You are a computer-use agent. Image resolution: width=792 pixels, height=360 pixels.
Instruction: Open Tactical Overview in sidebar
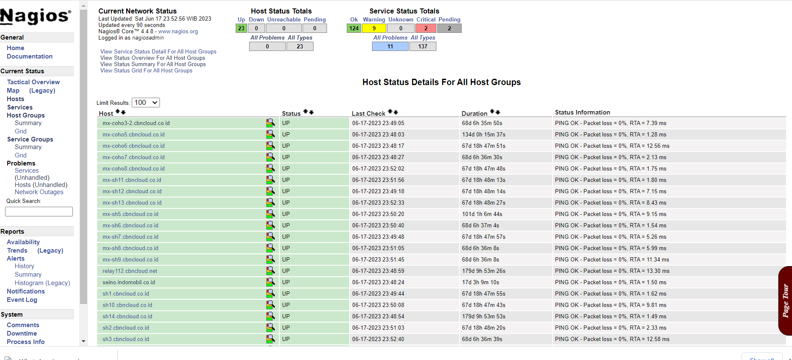33,82
